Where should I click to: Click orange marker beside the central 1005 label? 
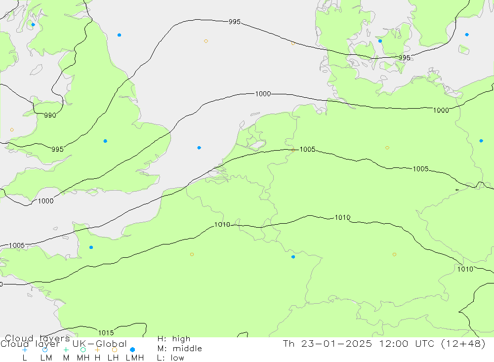pos(293,150)
